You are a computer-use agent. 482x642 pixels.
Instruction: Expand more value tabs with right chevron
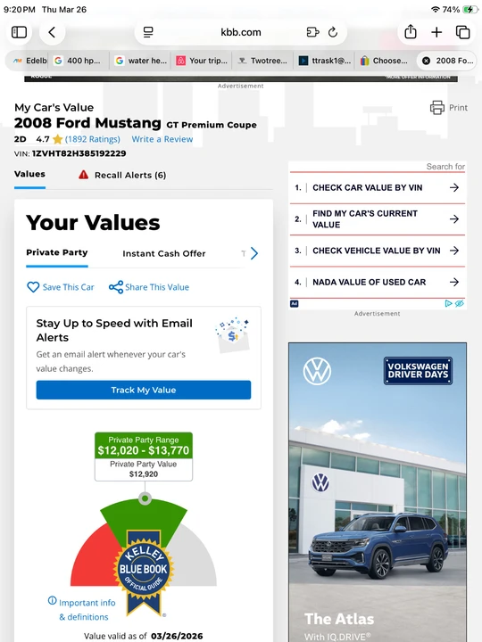(x=254, y=253)
